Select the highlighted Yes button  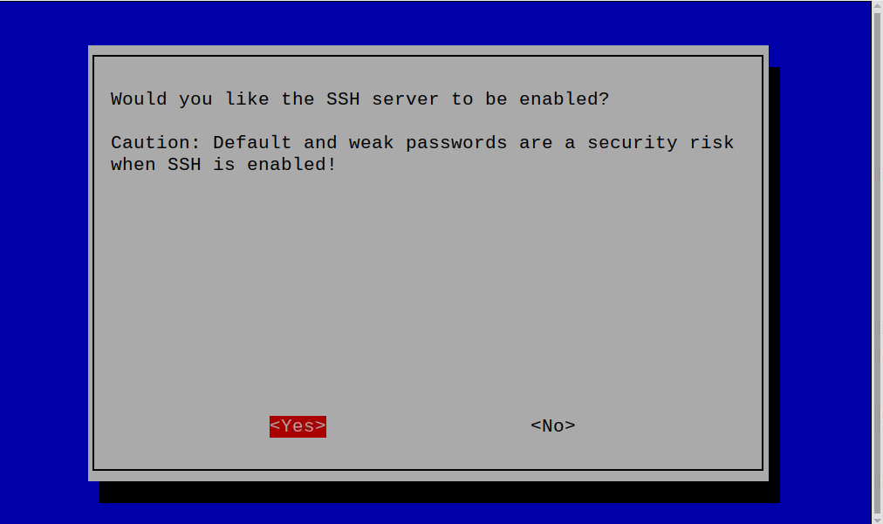coord(298,426)
